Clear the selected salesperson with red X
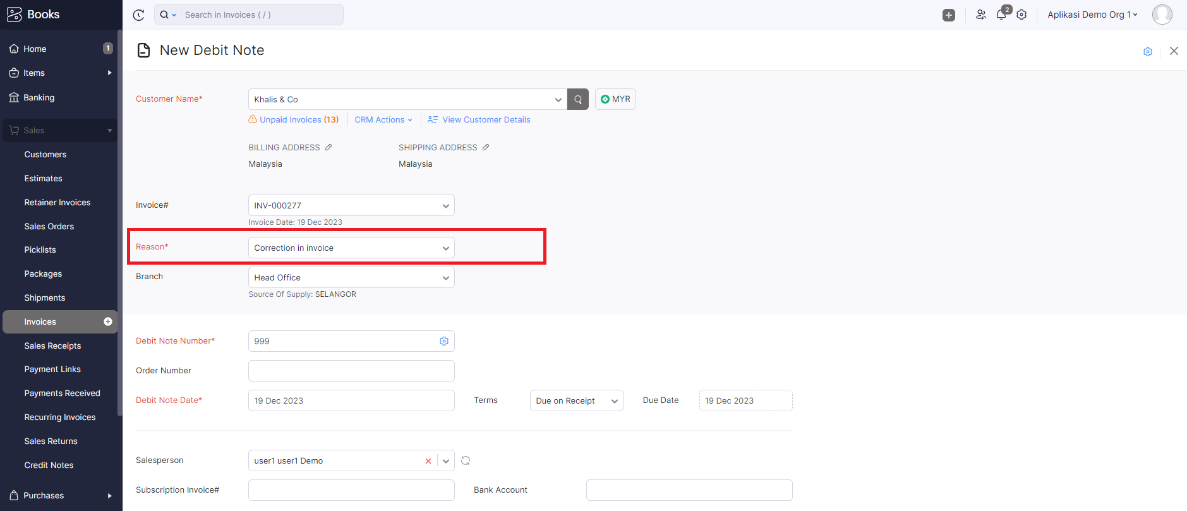This screenshot has height=511, width=1187. [428, 461]
